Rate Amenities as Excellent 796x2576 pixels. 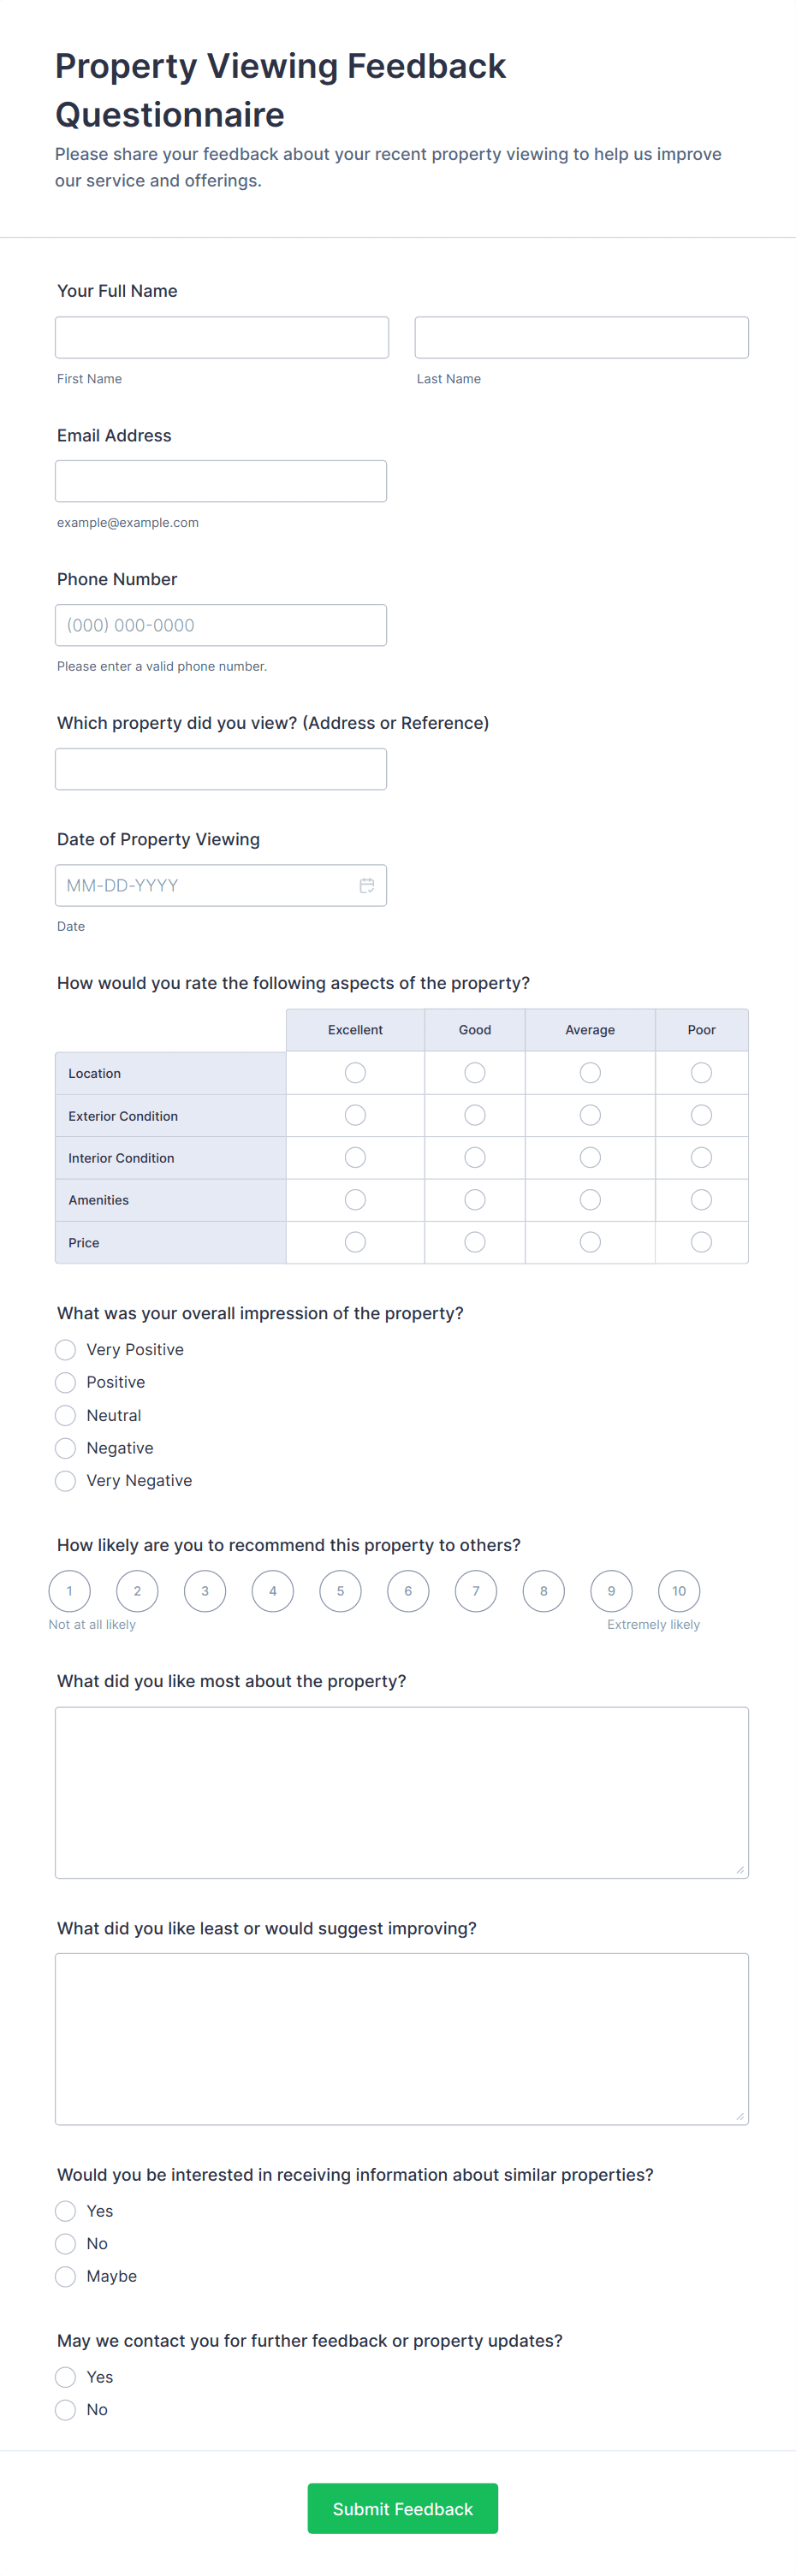355,1200
